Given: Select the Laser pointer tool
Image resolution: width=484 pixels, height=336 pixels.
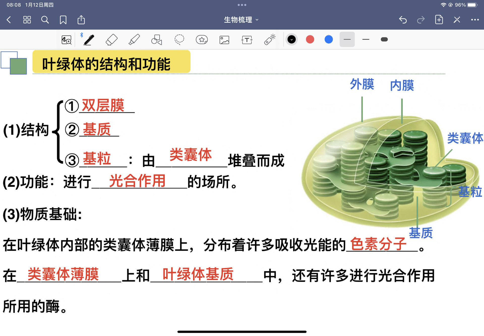Looking at the screenshot, I should click(269, 39).
